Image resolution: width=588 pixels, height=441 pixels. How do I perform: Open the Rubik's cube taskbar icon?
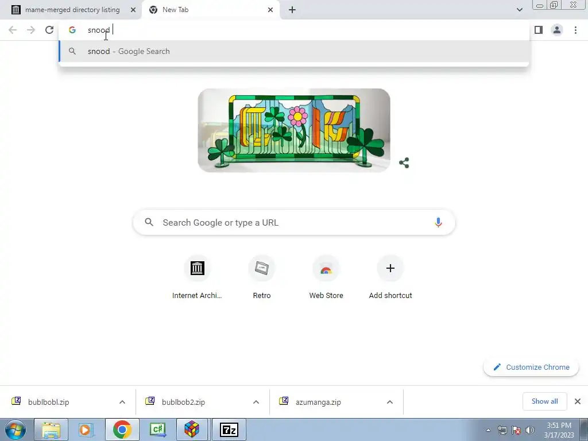click(x=191, y=430)
